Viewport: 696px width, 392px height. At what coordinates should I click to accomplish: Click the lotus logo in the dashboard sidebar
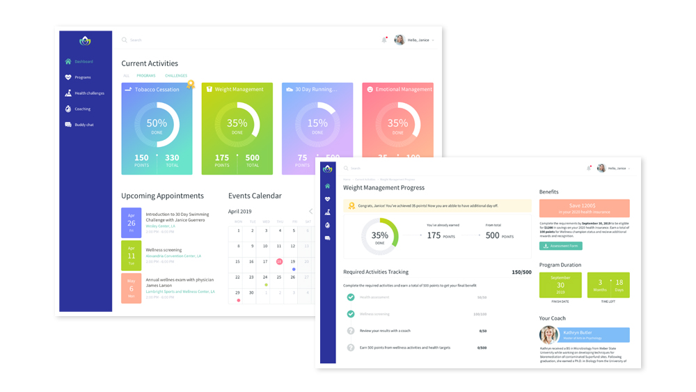click(86, 41)
